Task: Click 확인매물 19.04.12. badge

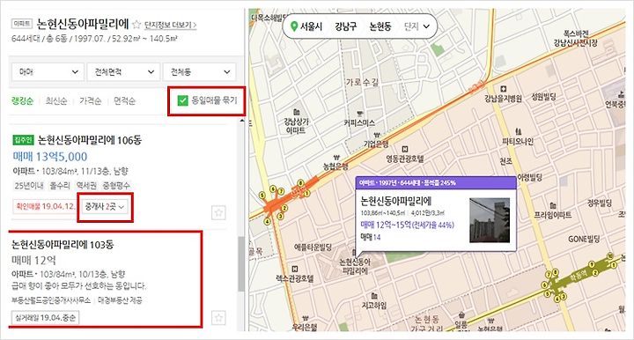Action: point(45,207)
